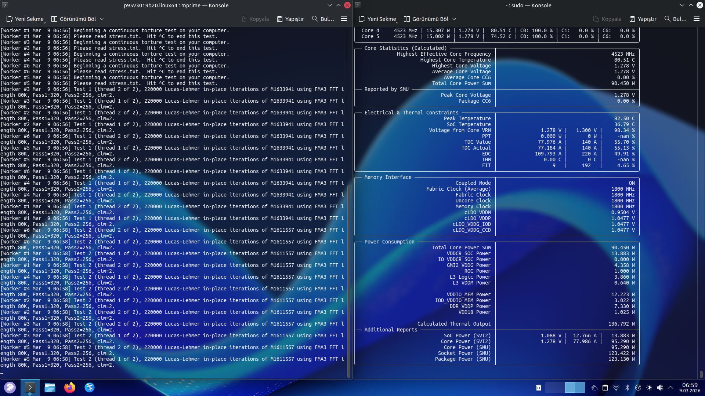
Task: Click the Memory Interface heading
Action: pyautogui.click(x=388, y=177)
